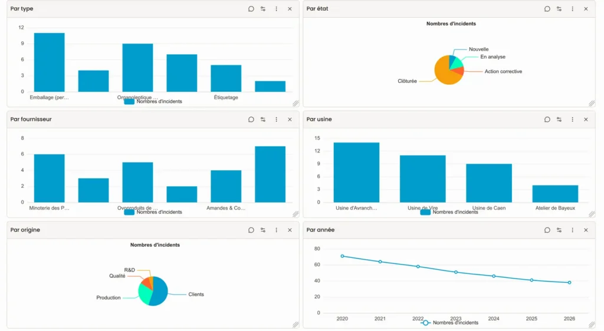
Task: Toggle the Nombres d'incidents legend in Par usine
Action: tap(449, 212)
